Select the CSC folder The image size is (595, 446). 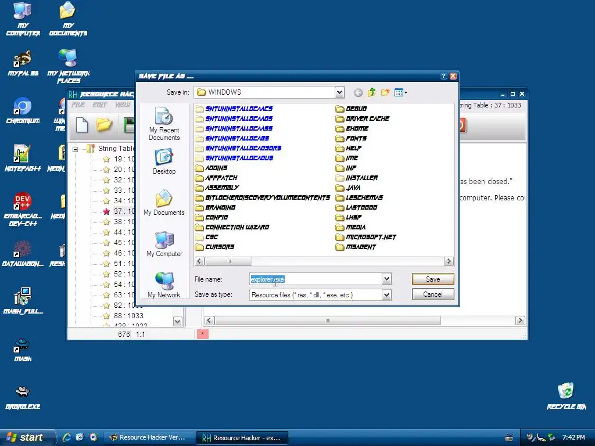[x=207, y=237]
